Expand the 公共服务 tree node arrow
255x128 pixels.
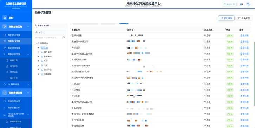(39, 74)
